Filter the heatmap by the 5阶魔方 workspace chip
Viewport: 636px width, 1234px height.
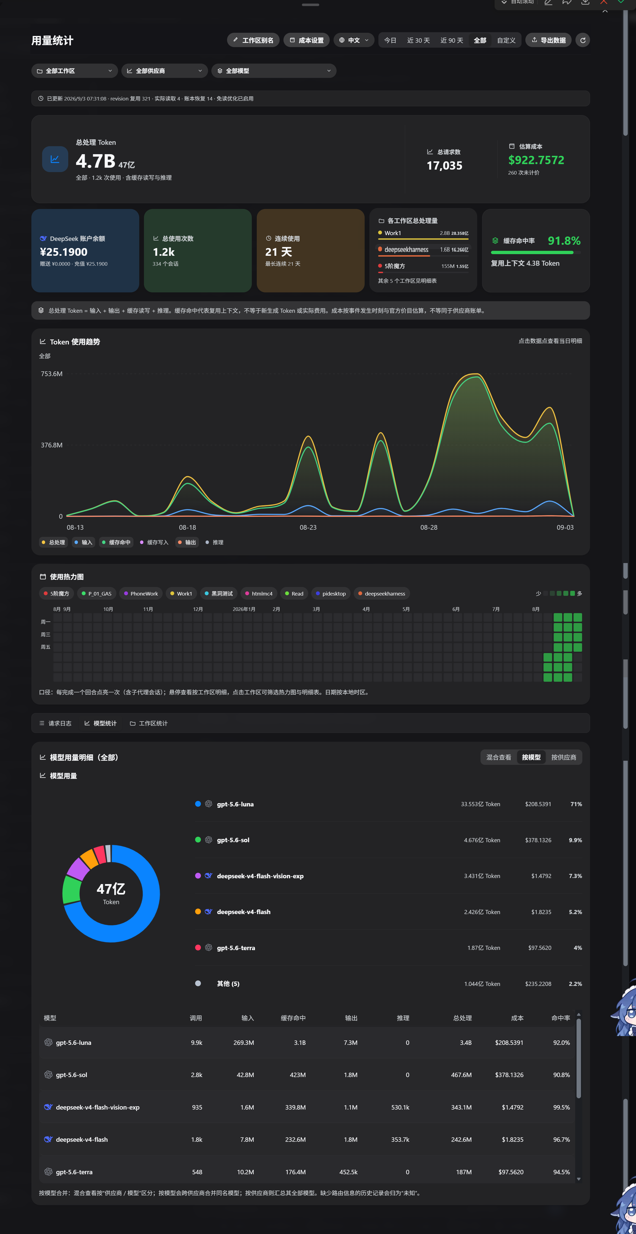[x=56, y=594]
